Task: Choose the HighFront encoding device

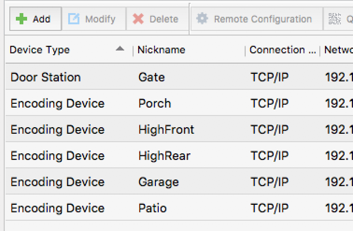Action: [x=166, y=130]
